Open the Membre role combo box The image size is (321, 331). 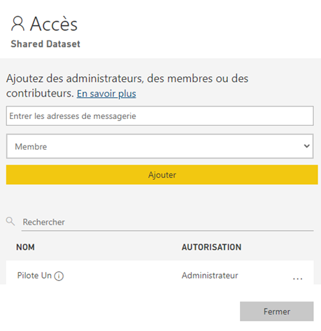pyautogui.click(x=159, y=146)
